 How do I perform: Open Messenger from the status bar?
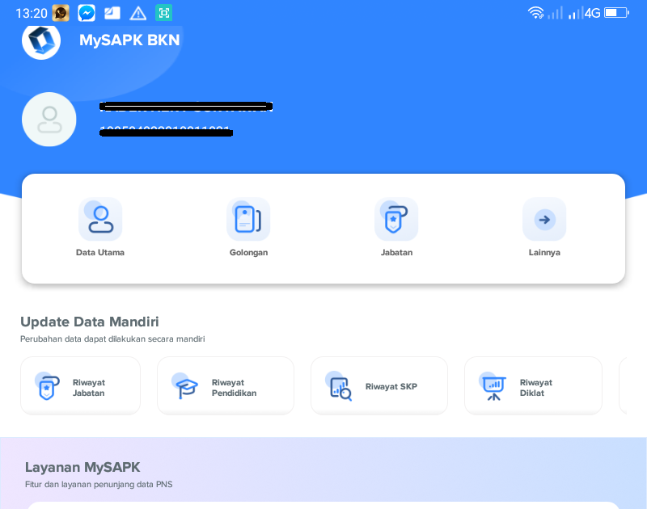(86, 12)
